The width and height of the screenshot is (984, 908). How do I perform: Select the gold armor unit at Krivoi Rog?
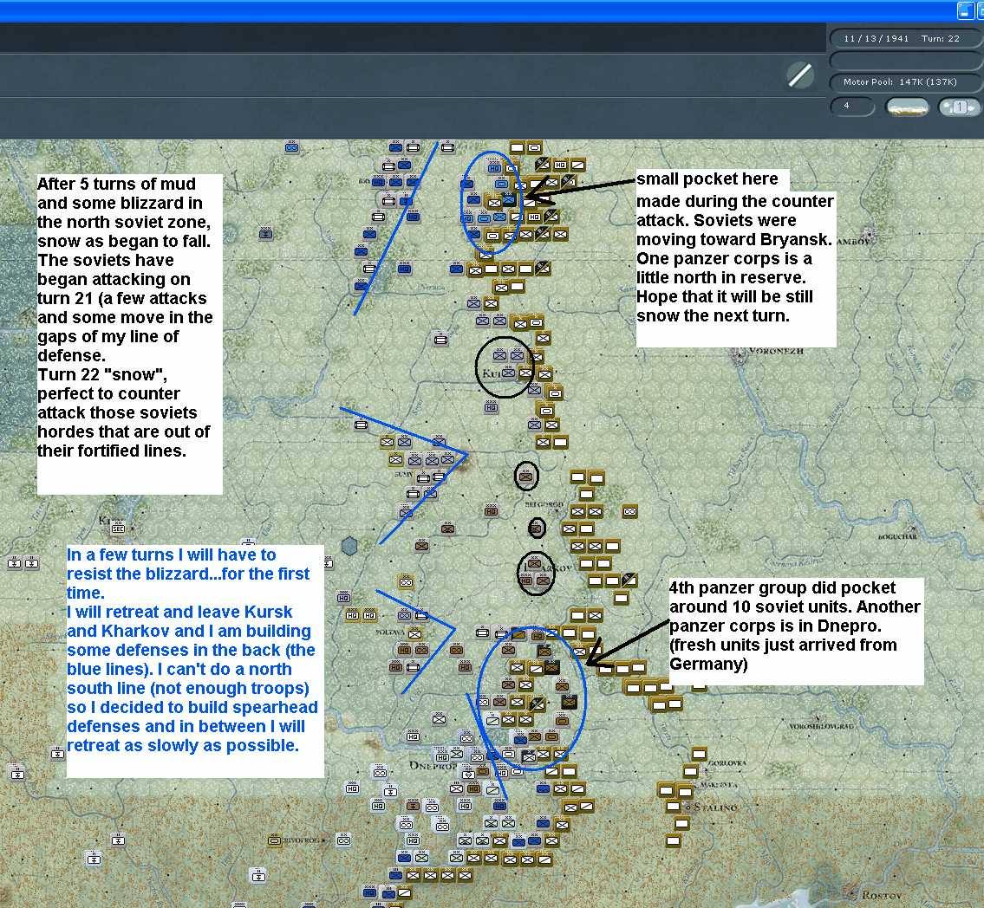tap(274, 840)
